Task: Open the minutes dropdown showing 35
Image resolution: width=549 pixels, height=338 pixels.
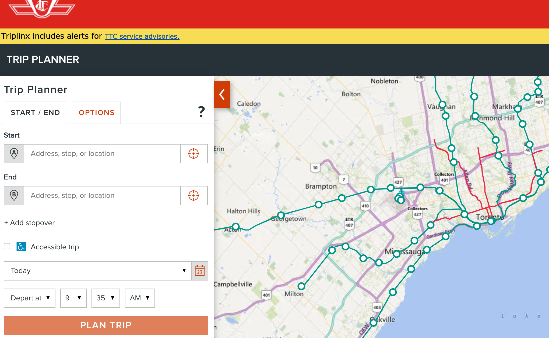Action: (105, 298)
